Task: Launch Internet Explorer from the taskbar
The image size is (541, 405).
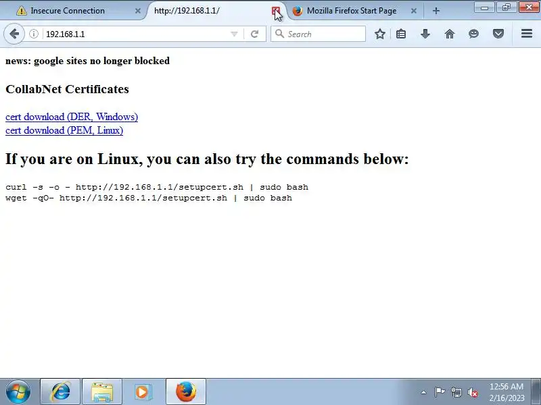Action: tap(60, 391)
